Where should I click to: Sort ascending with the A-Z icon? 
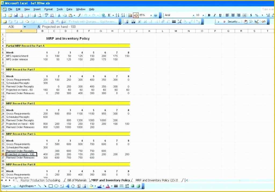[x=117, y=15]
